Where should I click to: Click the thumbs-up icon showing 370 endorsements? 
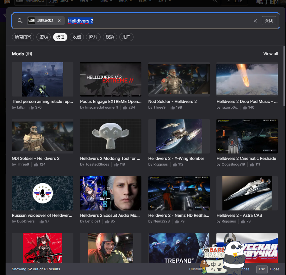point(32,108)
